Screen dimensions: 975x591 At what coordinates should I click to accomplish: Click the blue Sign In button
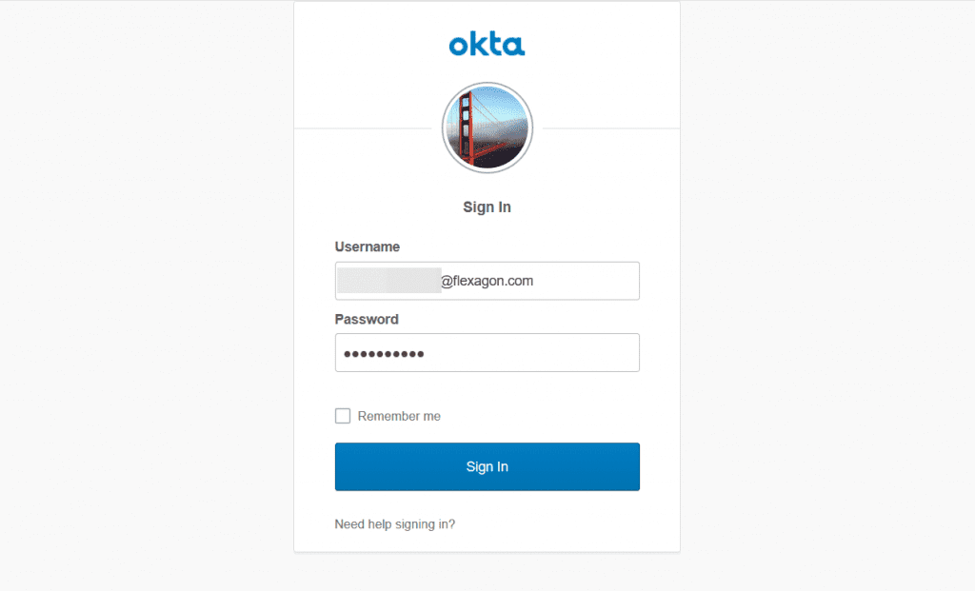(487, 466)
